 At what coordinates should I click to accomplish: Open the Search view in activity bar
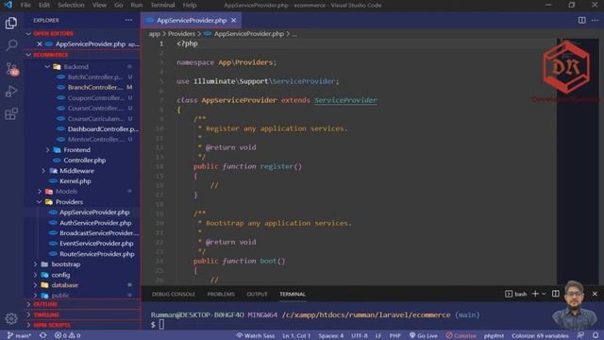(11, 45)
